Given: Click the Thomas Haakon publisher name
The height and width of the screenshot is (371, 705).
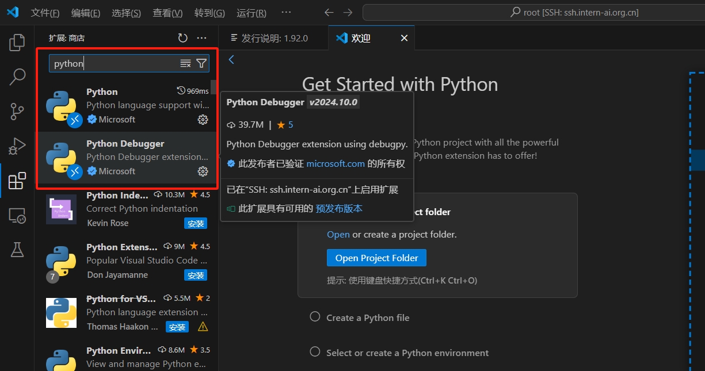Looking at the screenshot, I should coord(123,327).
